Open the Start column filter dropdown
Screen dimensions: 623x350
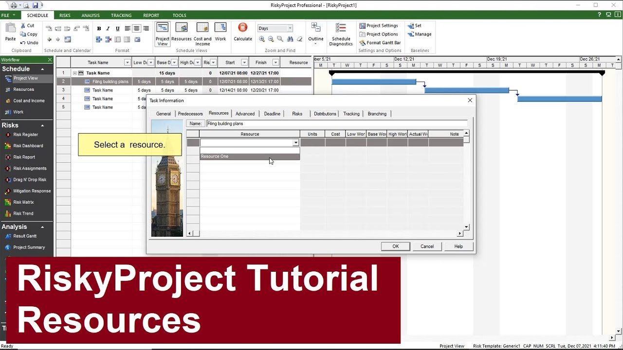click(x=244, y=62)
